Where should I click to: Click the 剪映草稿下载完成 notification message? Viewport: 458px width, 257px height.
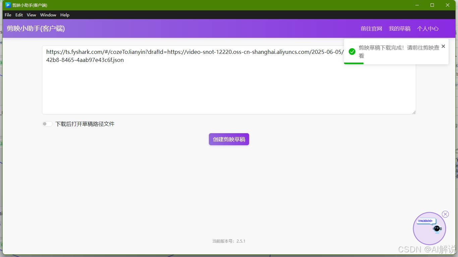click(399, 52)
